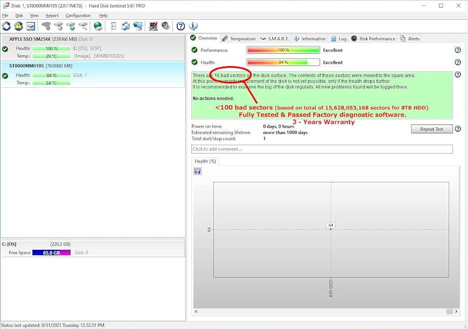Click the ST8000NM0105 Temp 24 °C bar
This screenshot has width=468, height=329.
click(x=51, y=83)
